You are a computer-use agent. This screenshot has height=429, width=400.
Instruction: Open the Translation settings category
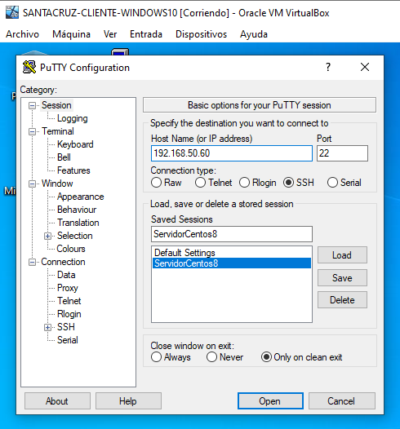click(78, 223)
